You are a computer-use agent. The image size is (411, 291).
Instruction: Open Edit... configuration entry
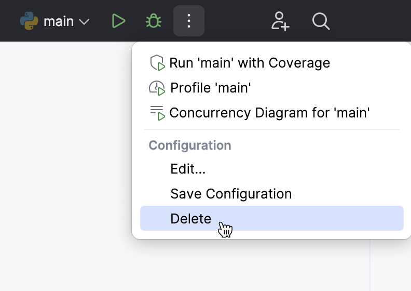[x=188, y=169]
